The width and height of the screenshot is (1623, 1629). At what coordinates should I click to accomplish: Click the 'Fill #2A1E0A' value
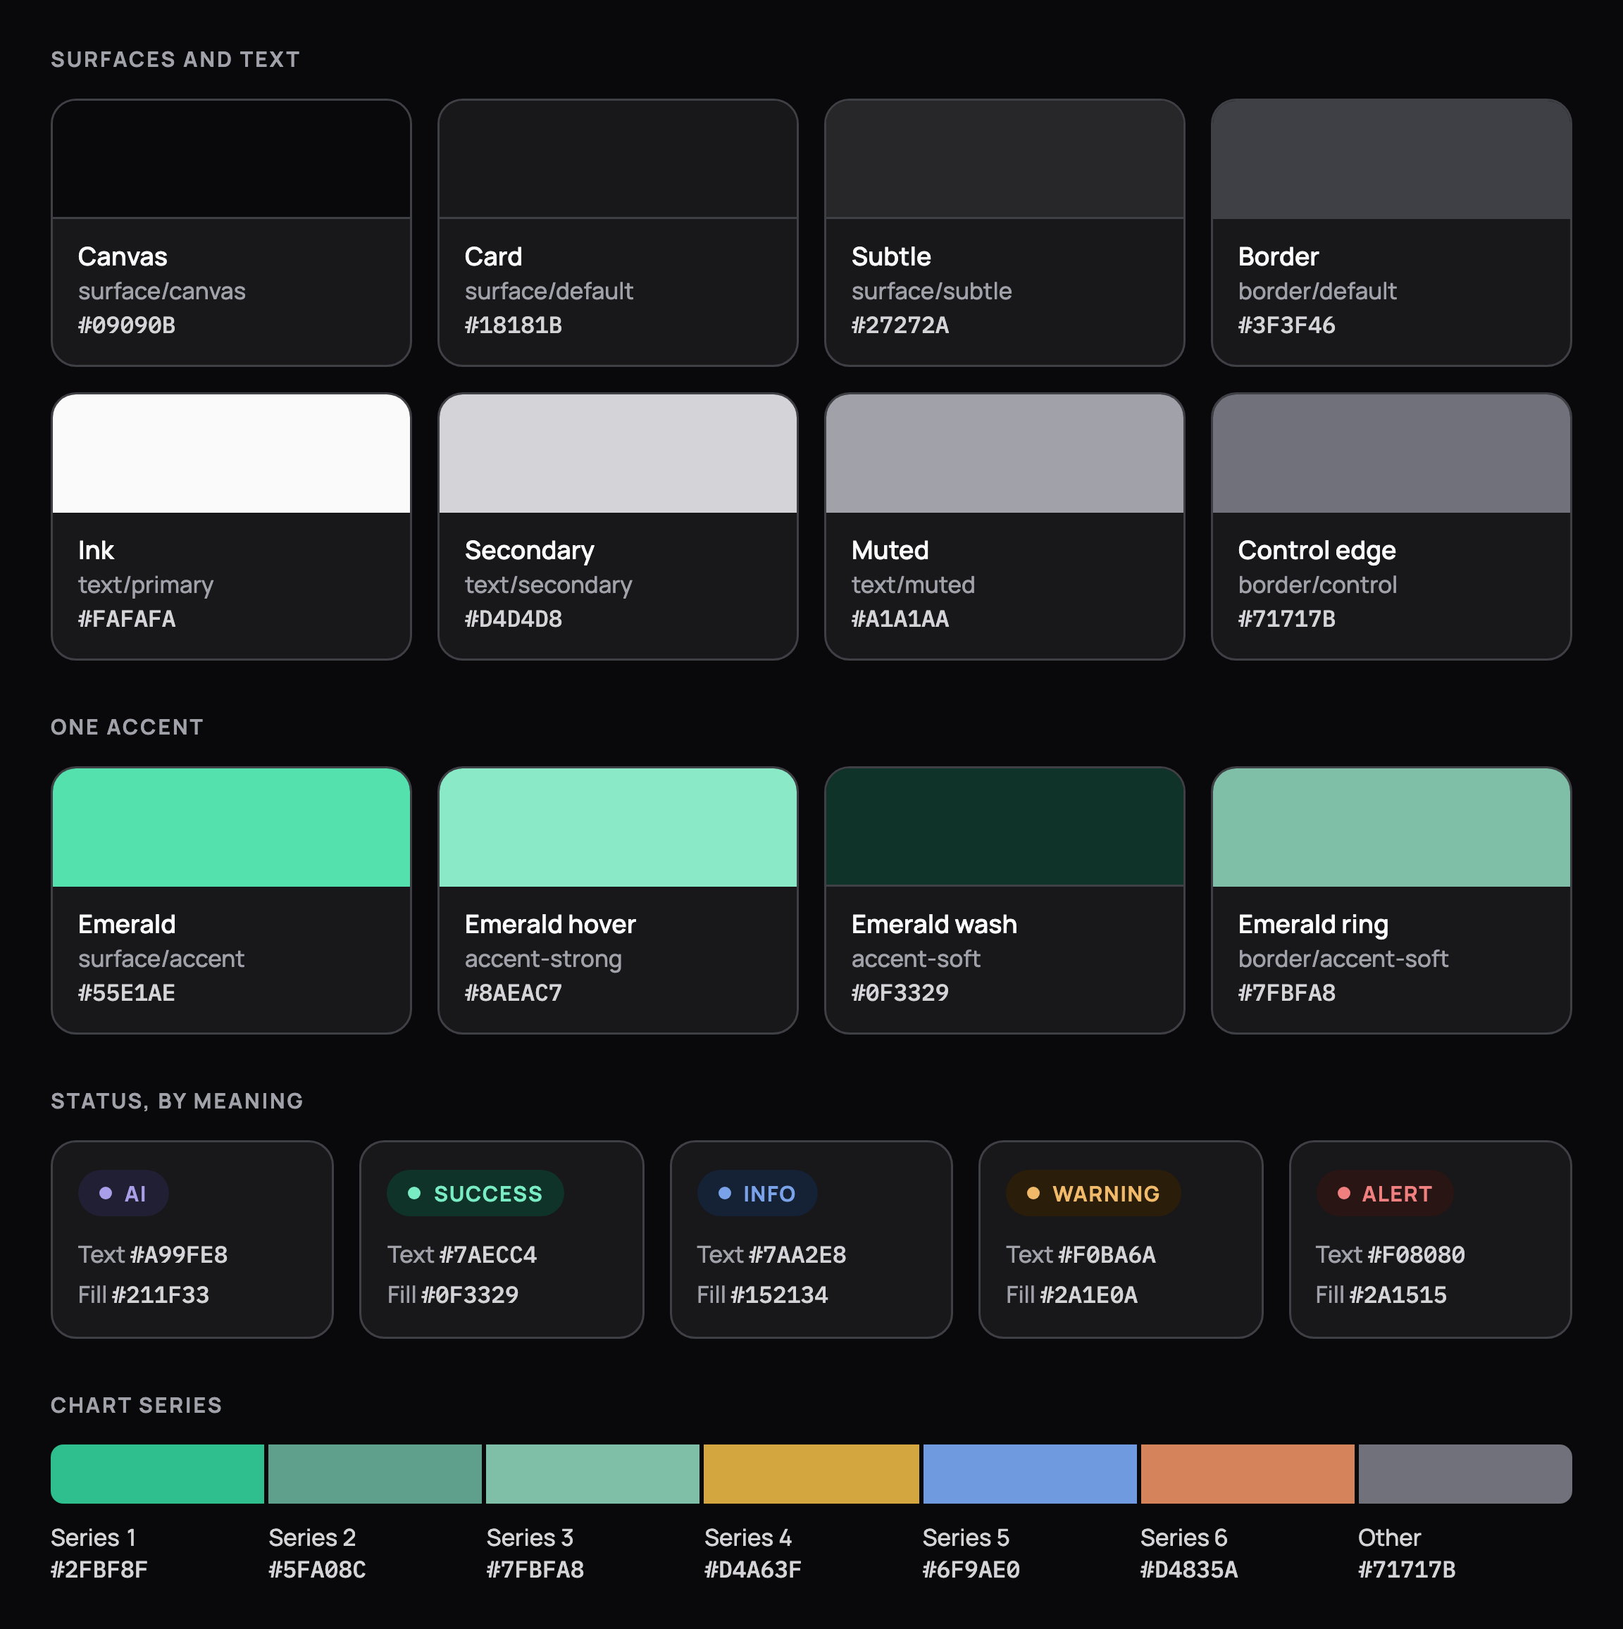(x=1071, y=1294)
